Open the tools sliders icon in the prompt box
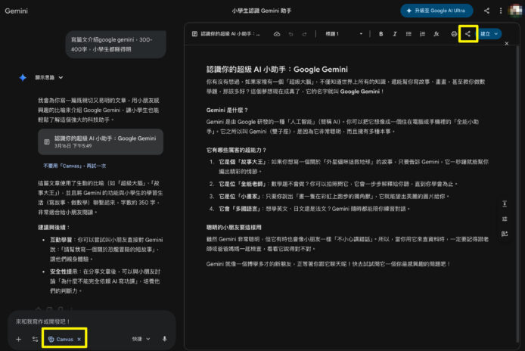 coord(35,340)
